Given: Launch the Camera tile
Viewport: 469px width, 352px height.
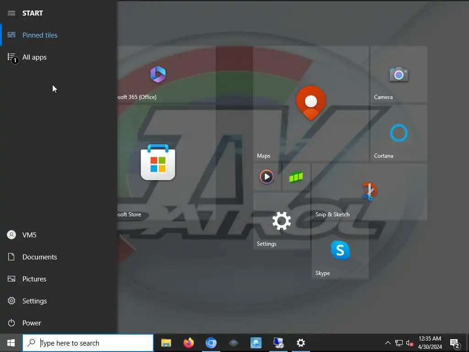Looking at the screenshot, I should click(x=399, y=75).
